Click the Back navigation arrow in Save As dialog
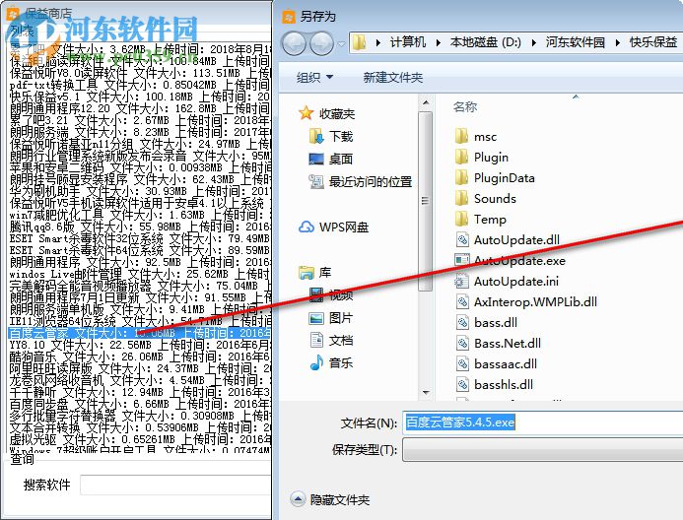This screenshot has width=683, height=520. (x=295, y=42)
